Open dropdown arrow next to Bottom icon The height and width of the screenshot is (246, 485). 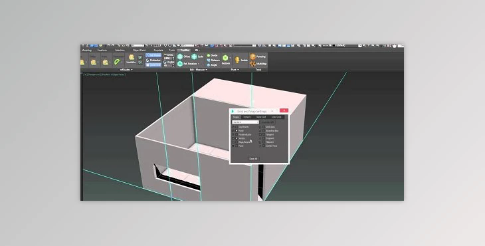[x=230, y=58]
